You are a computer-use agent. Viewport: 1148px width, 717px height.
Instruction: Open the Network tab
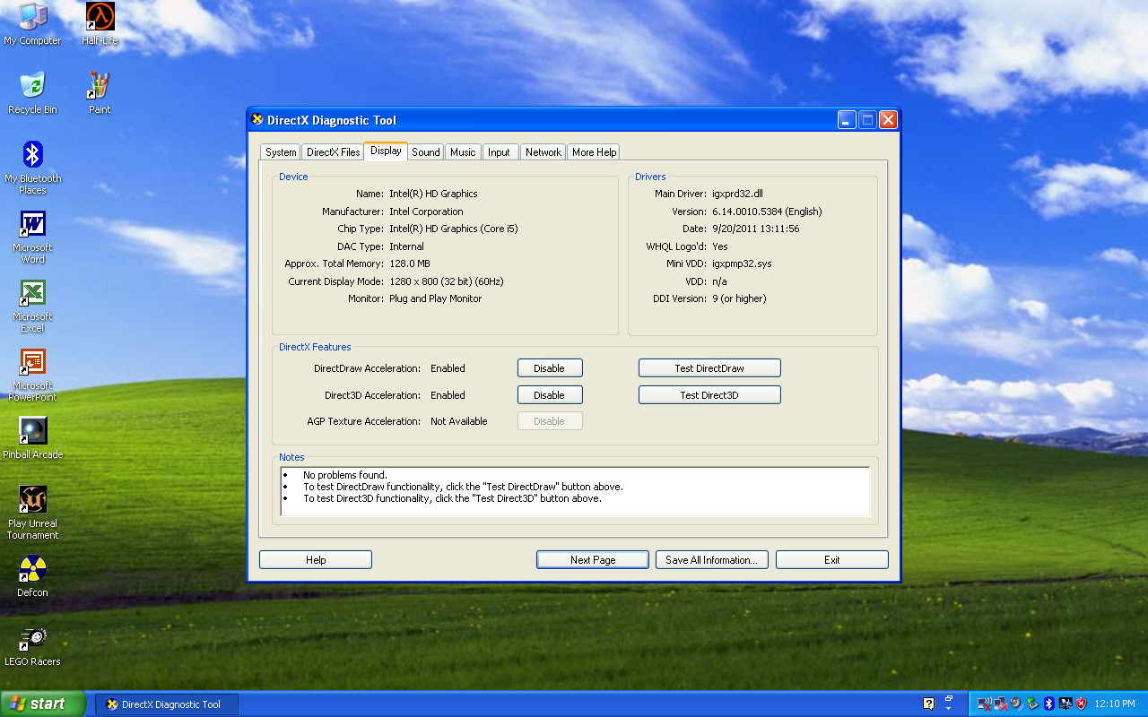(x=544, y=152)
